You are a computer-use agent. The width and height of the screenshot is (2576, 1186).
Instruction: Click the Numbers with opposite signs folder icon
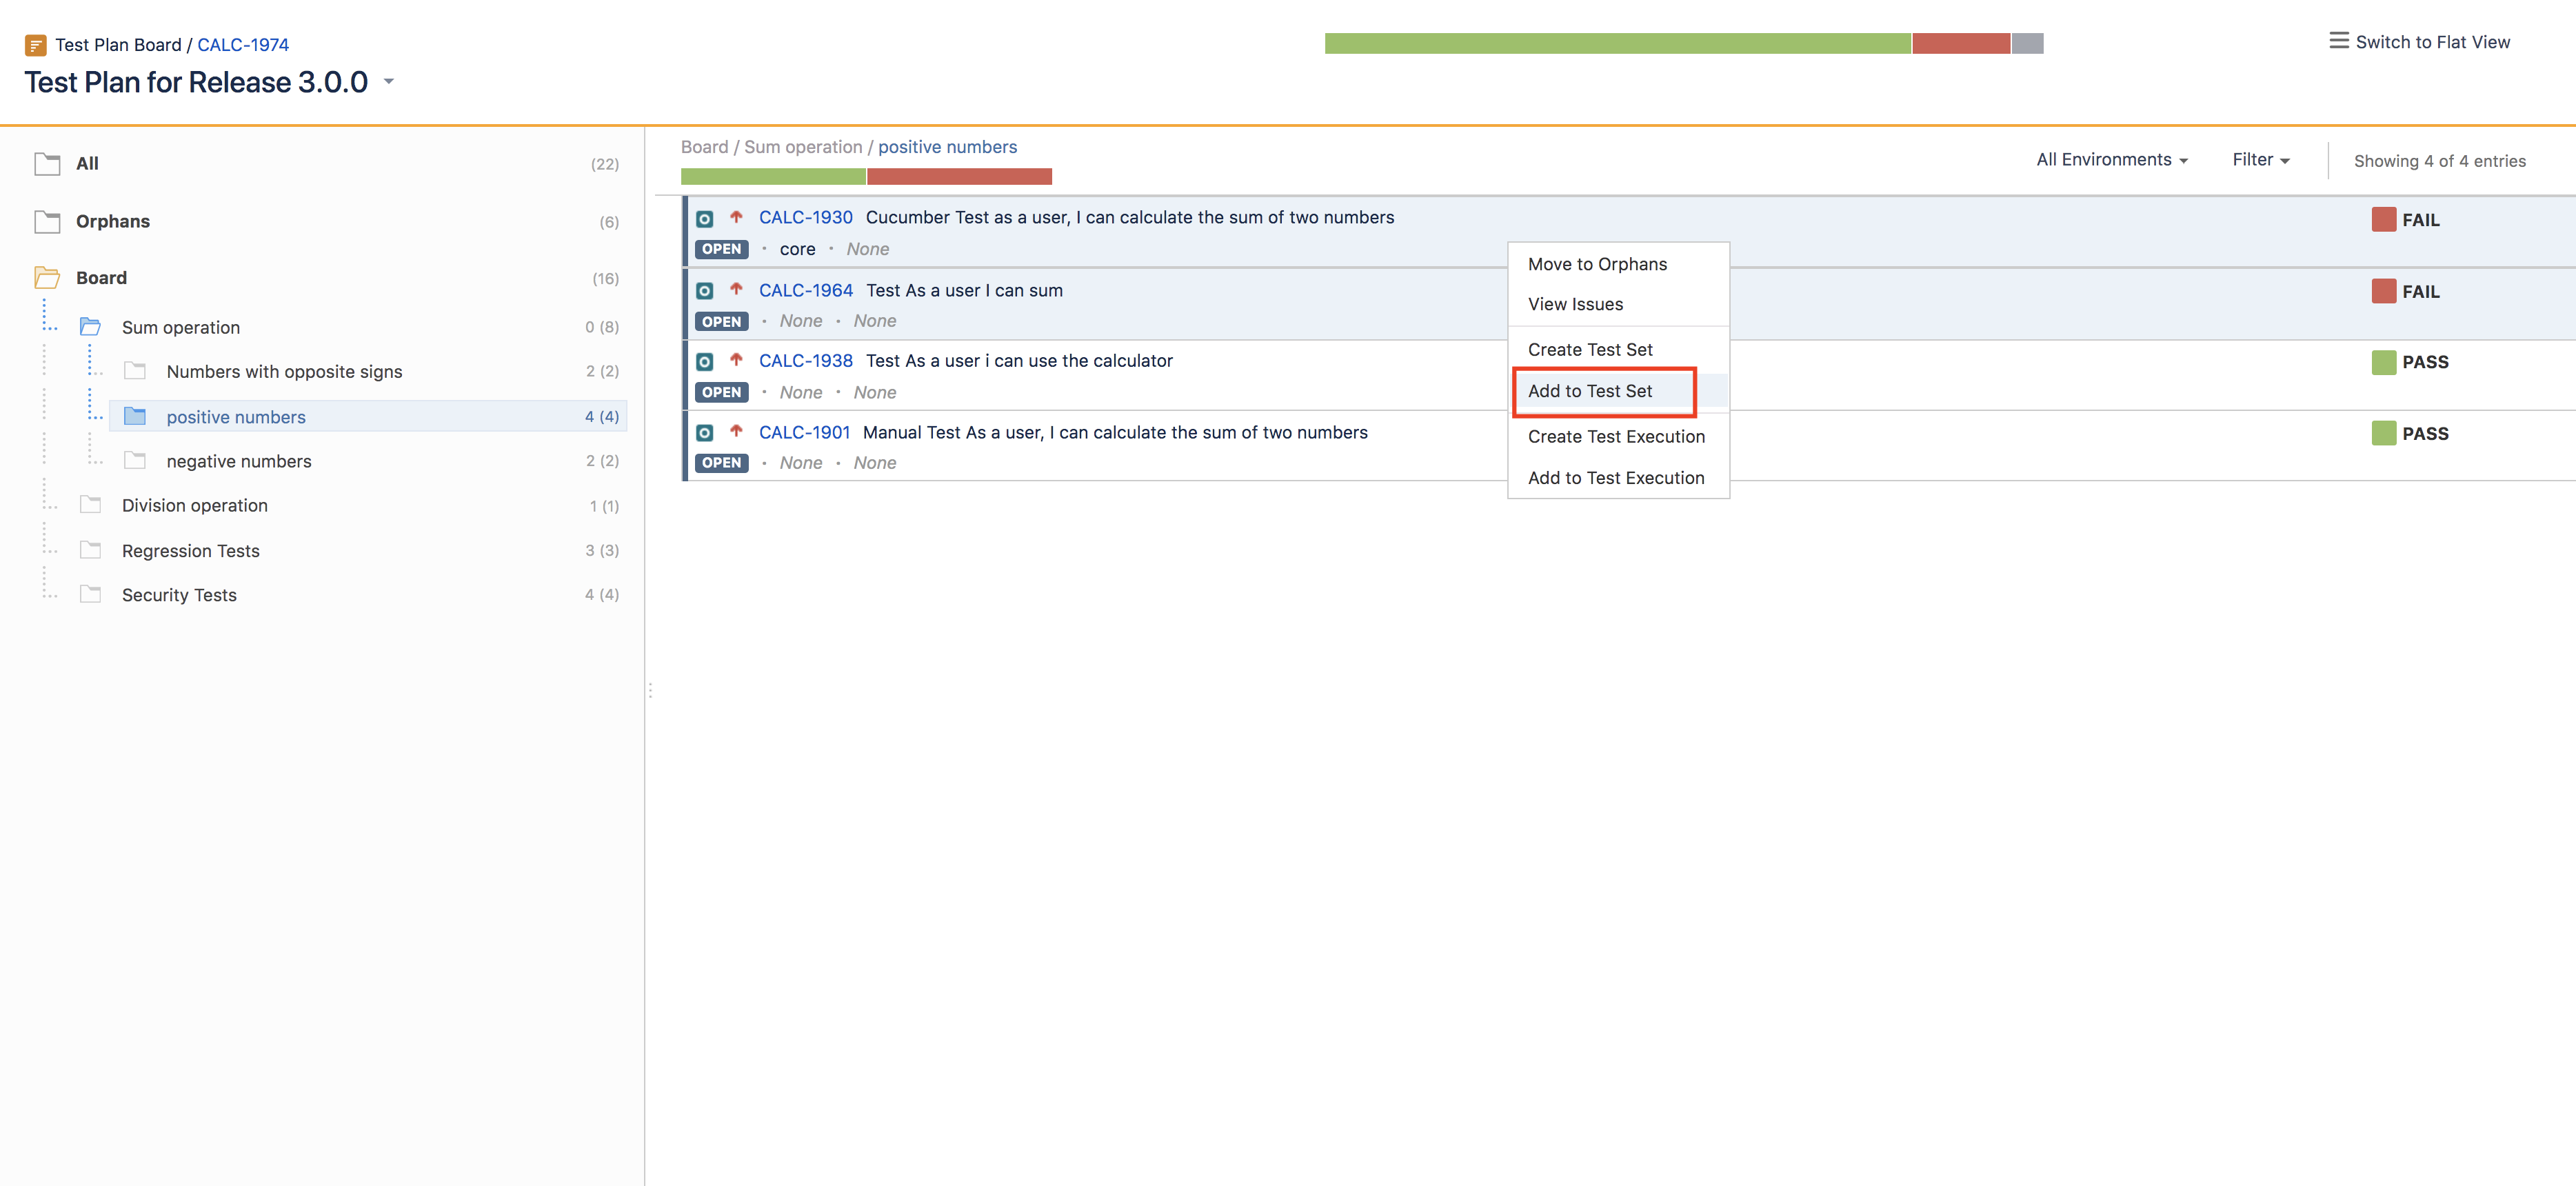point(135,371)
